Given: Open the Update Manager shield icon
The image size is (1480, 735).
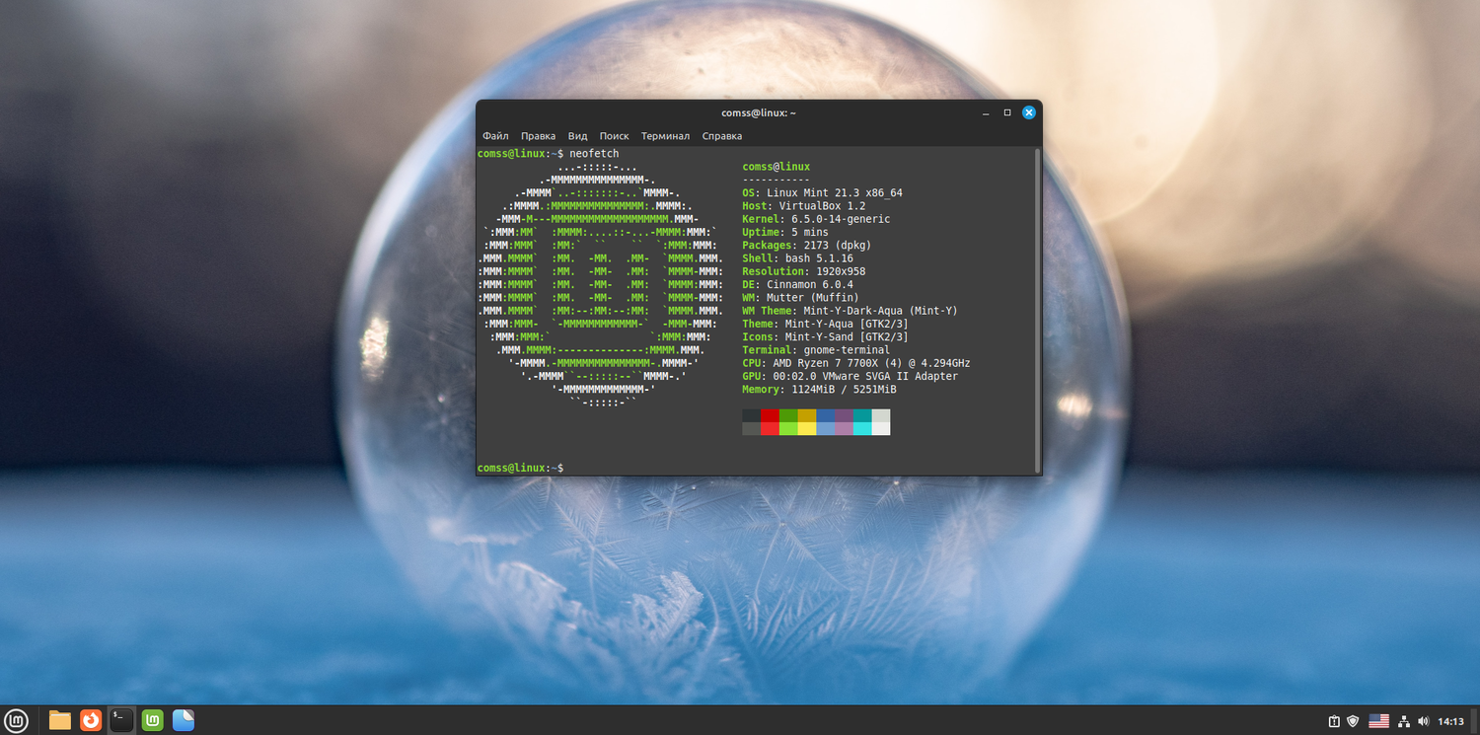Looking at the screenshot, I should pos(1354,721).
